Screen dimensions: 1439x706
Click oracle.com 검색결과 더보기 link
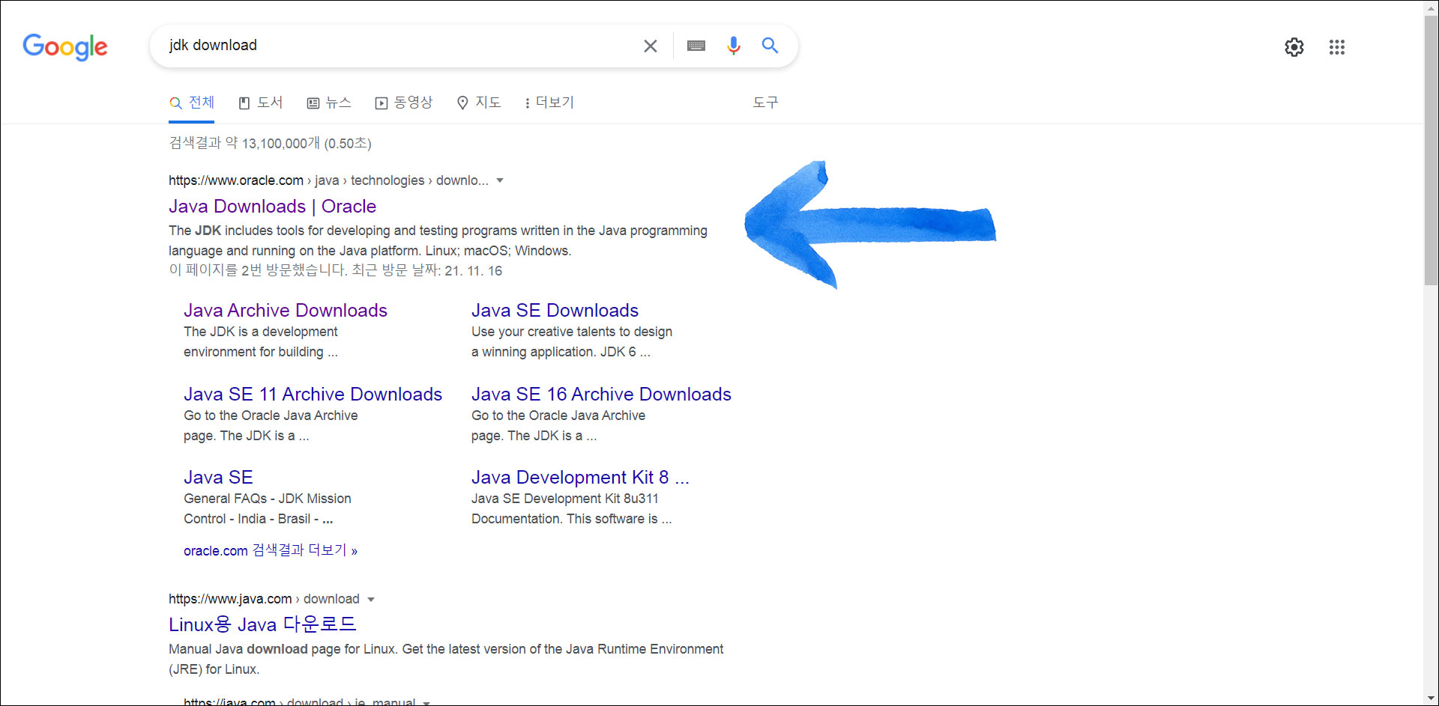pos(271,550)
